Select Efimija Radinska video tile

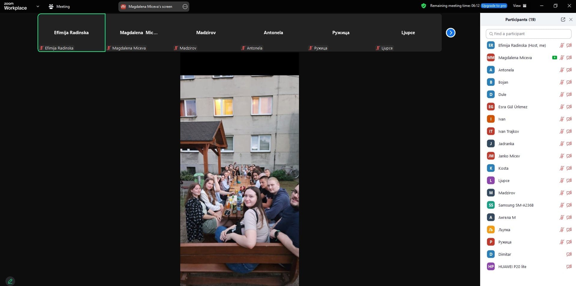pos(72,33)
